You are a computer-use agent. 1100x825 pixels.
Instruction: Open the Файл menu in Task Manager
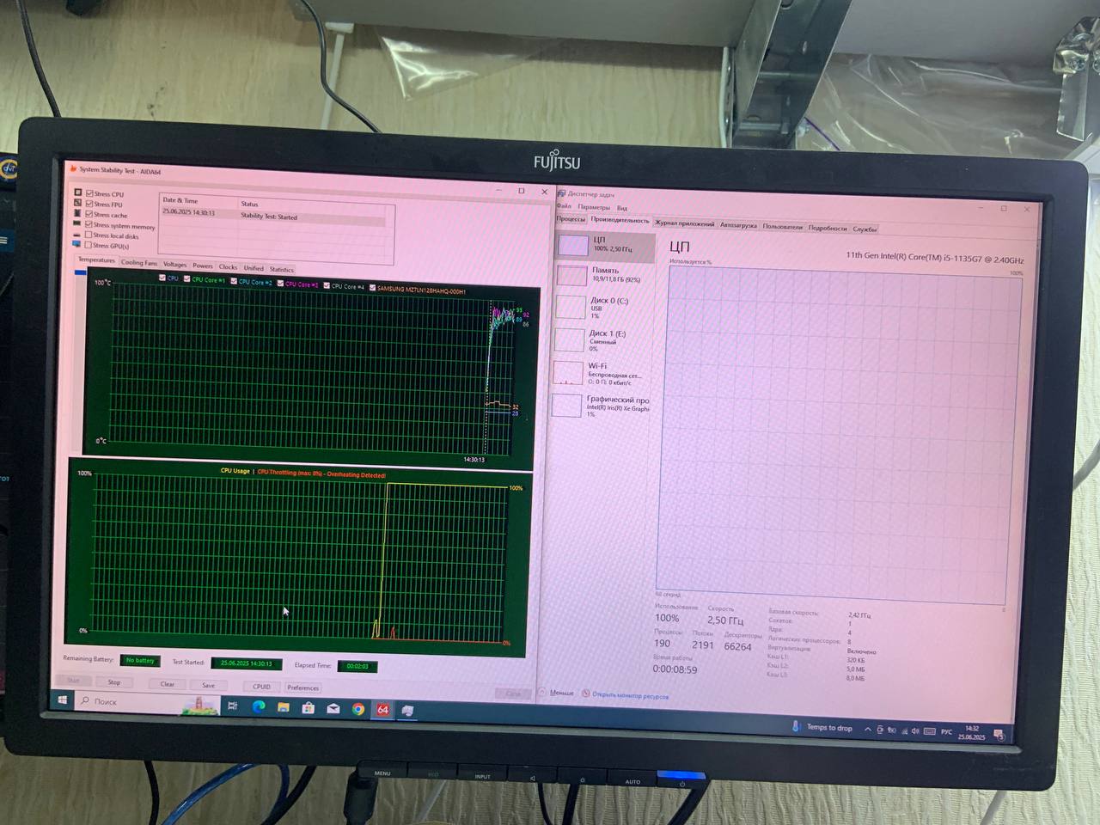564,206
